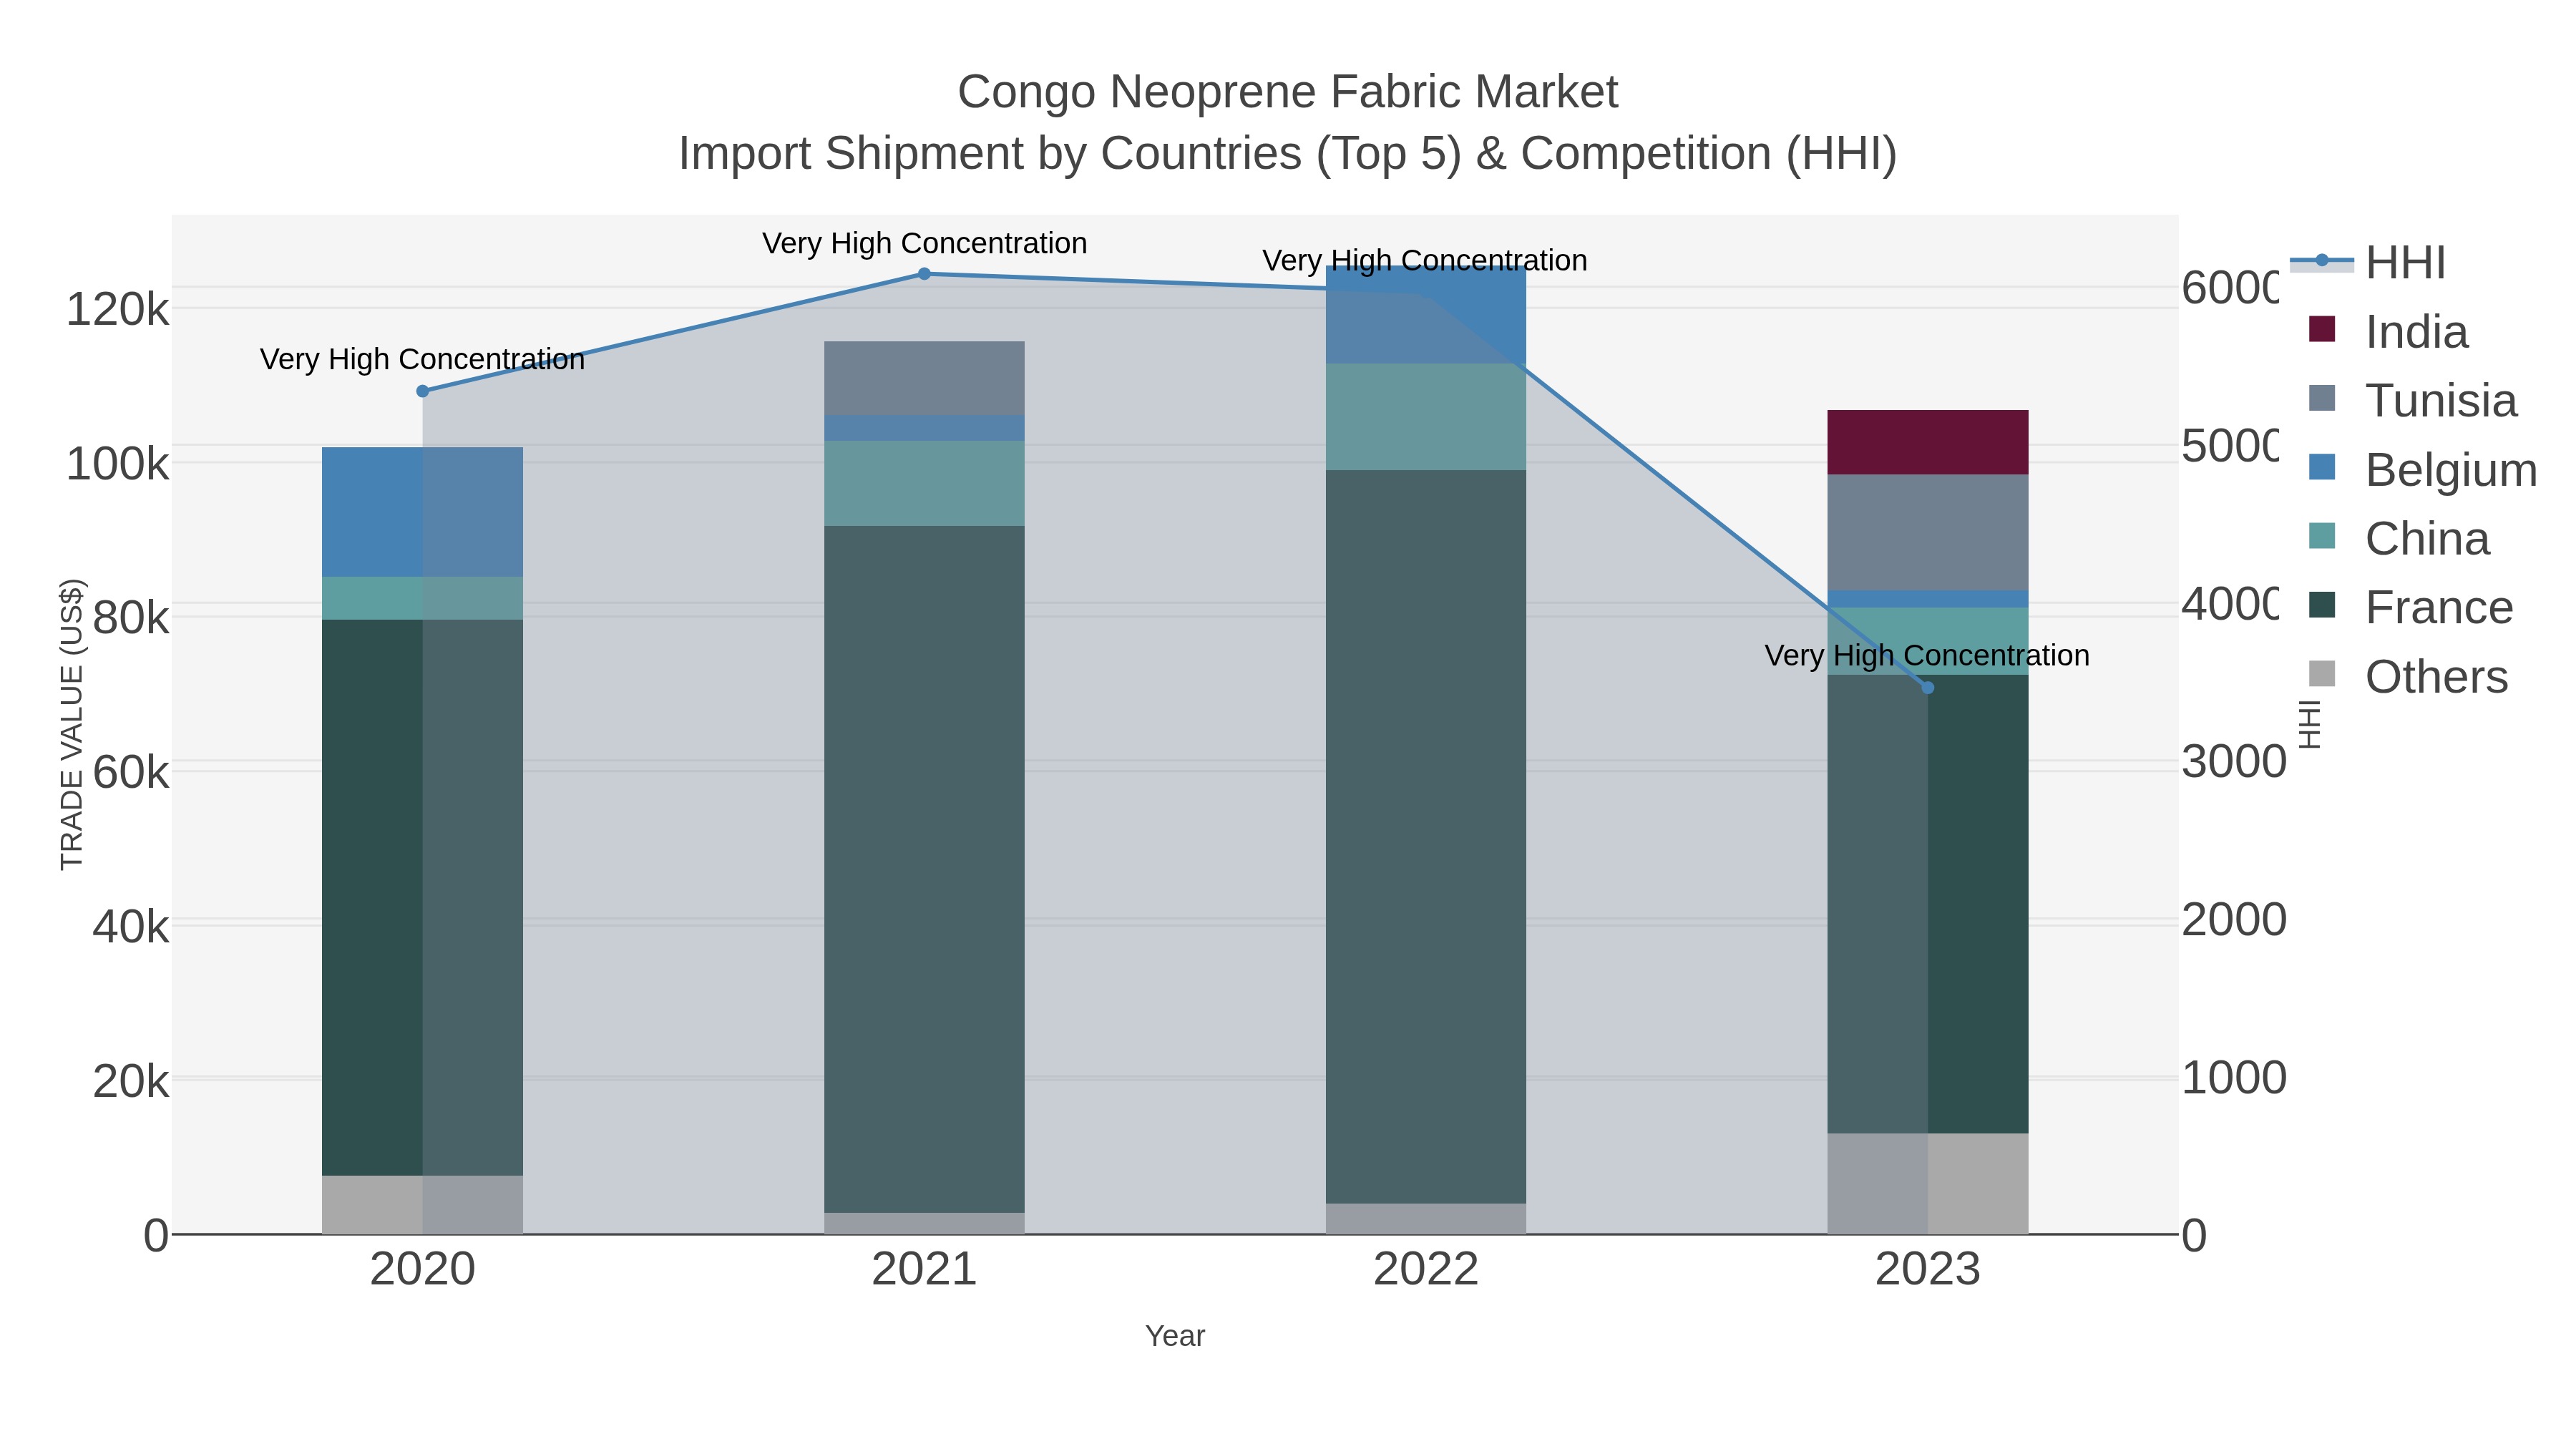2576x1449 pixels.
Task: Click the France segment of the 2021 bar
Action: (x=924, y=869)
